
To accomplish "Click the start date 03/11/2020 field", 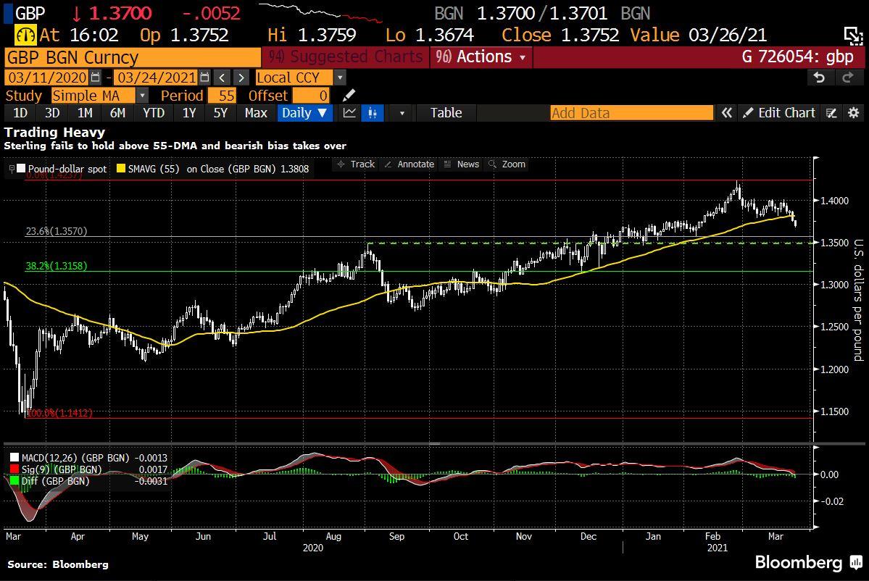I will (47, 78).
